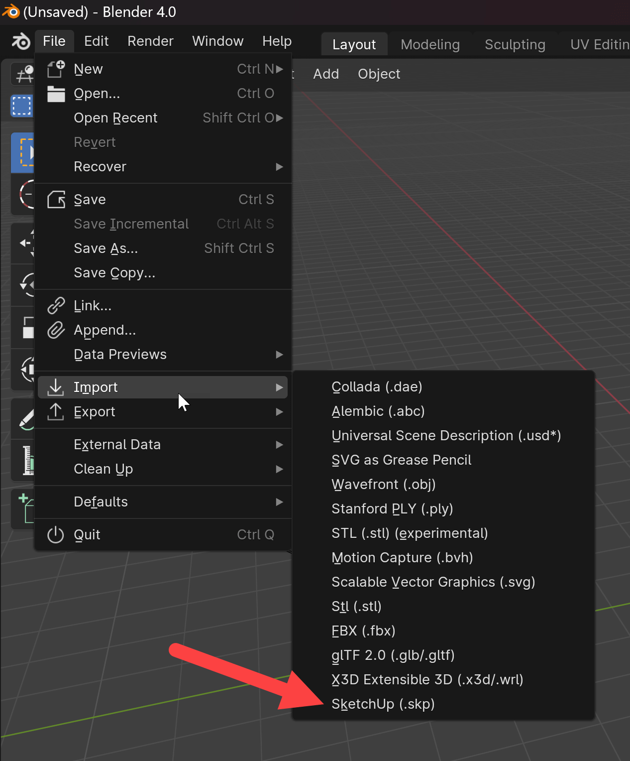This screenshot has height=761, width=630.
Task: Click the Quit entry to exit Blender
Action: [x=87, y=534]
